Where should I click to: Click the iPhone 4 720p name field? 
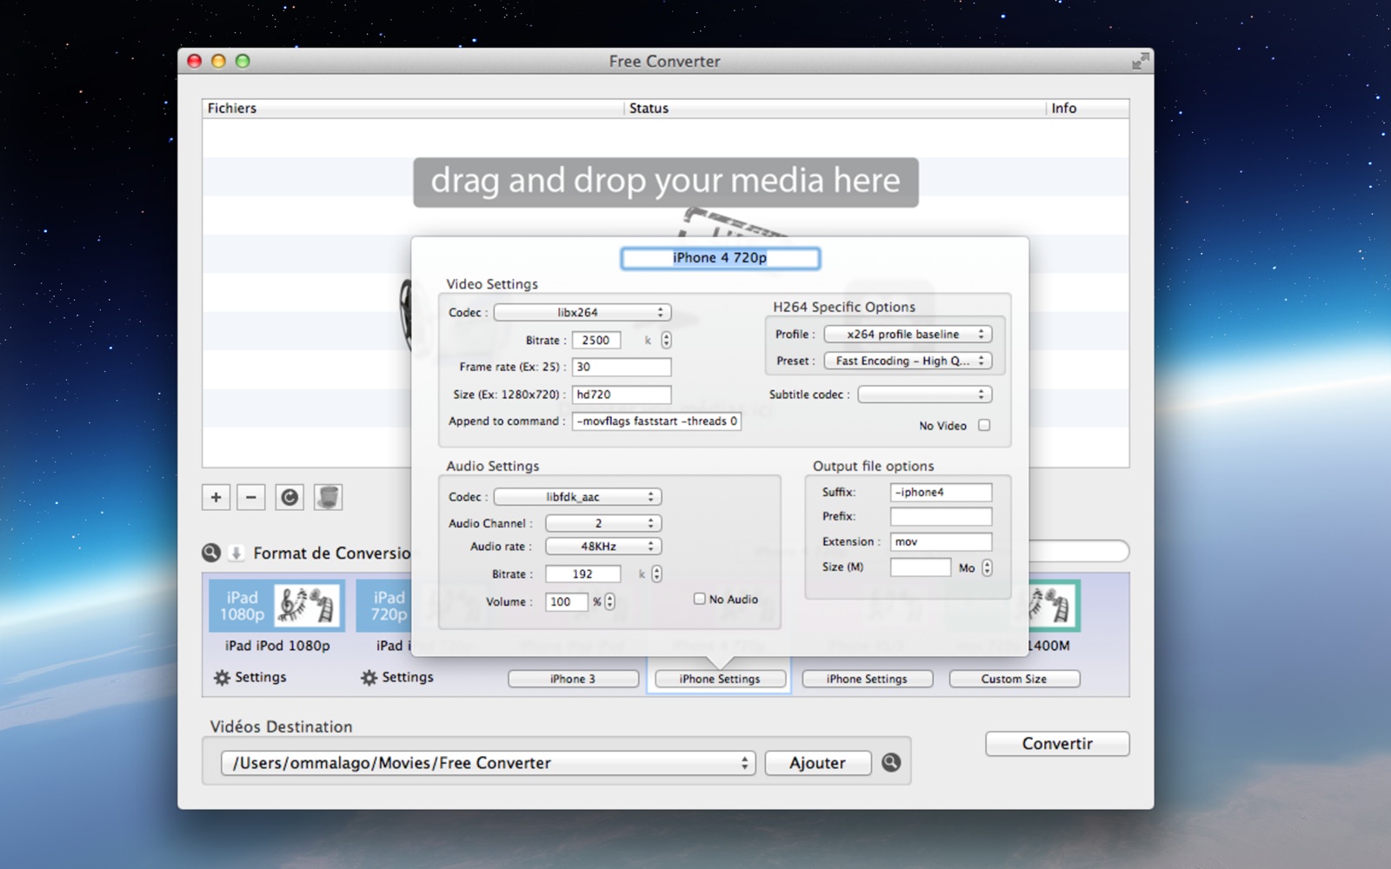point(720,258)
